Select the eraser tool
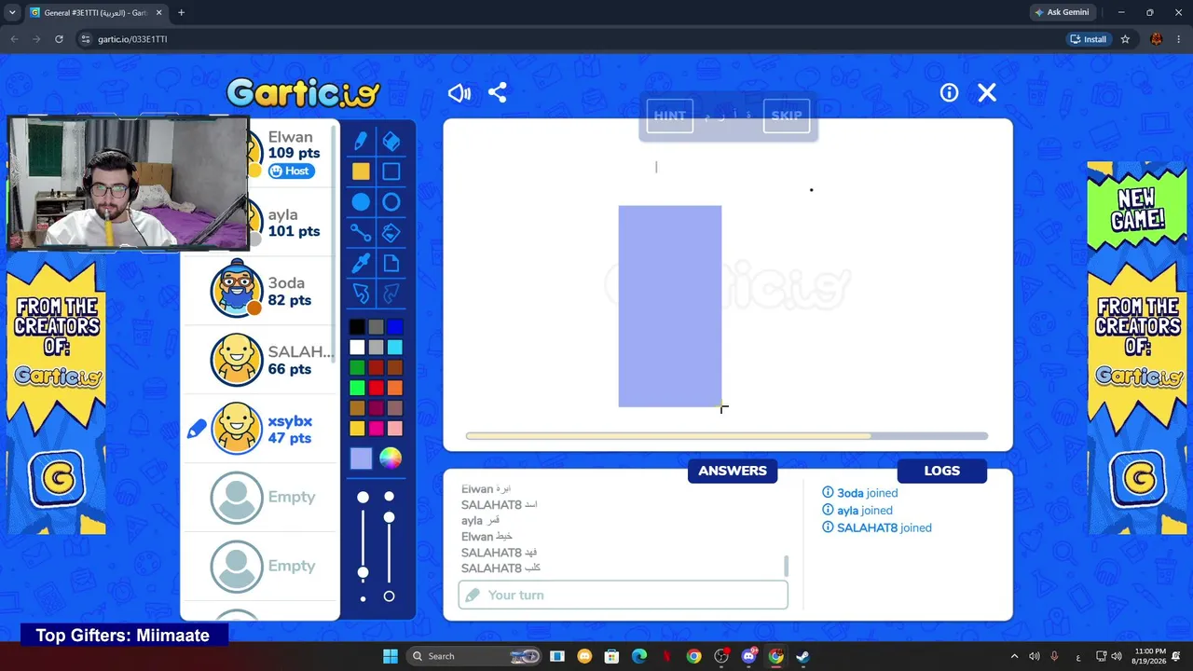This screenshot has width=1193, height=671. (x=391, y=141)
